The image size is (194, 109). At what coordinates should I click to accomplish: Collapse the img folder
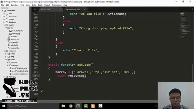[x=6, y=28]
